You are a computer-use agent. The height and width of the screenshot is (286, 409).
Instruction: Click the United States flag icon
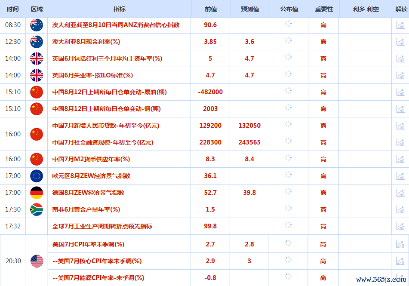[37, 261]
